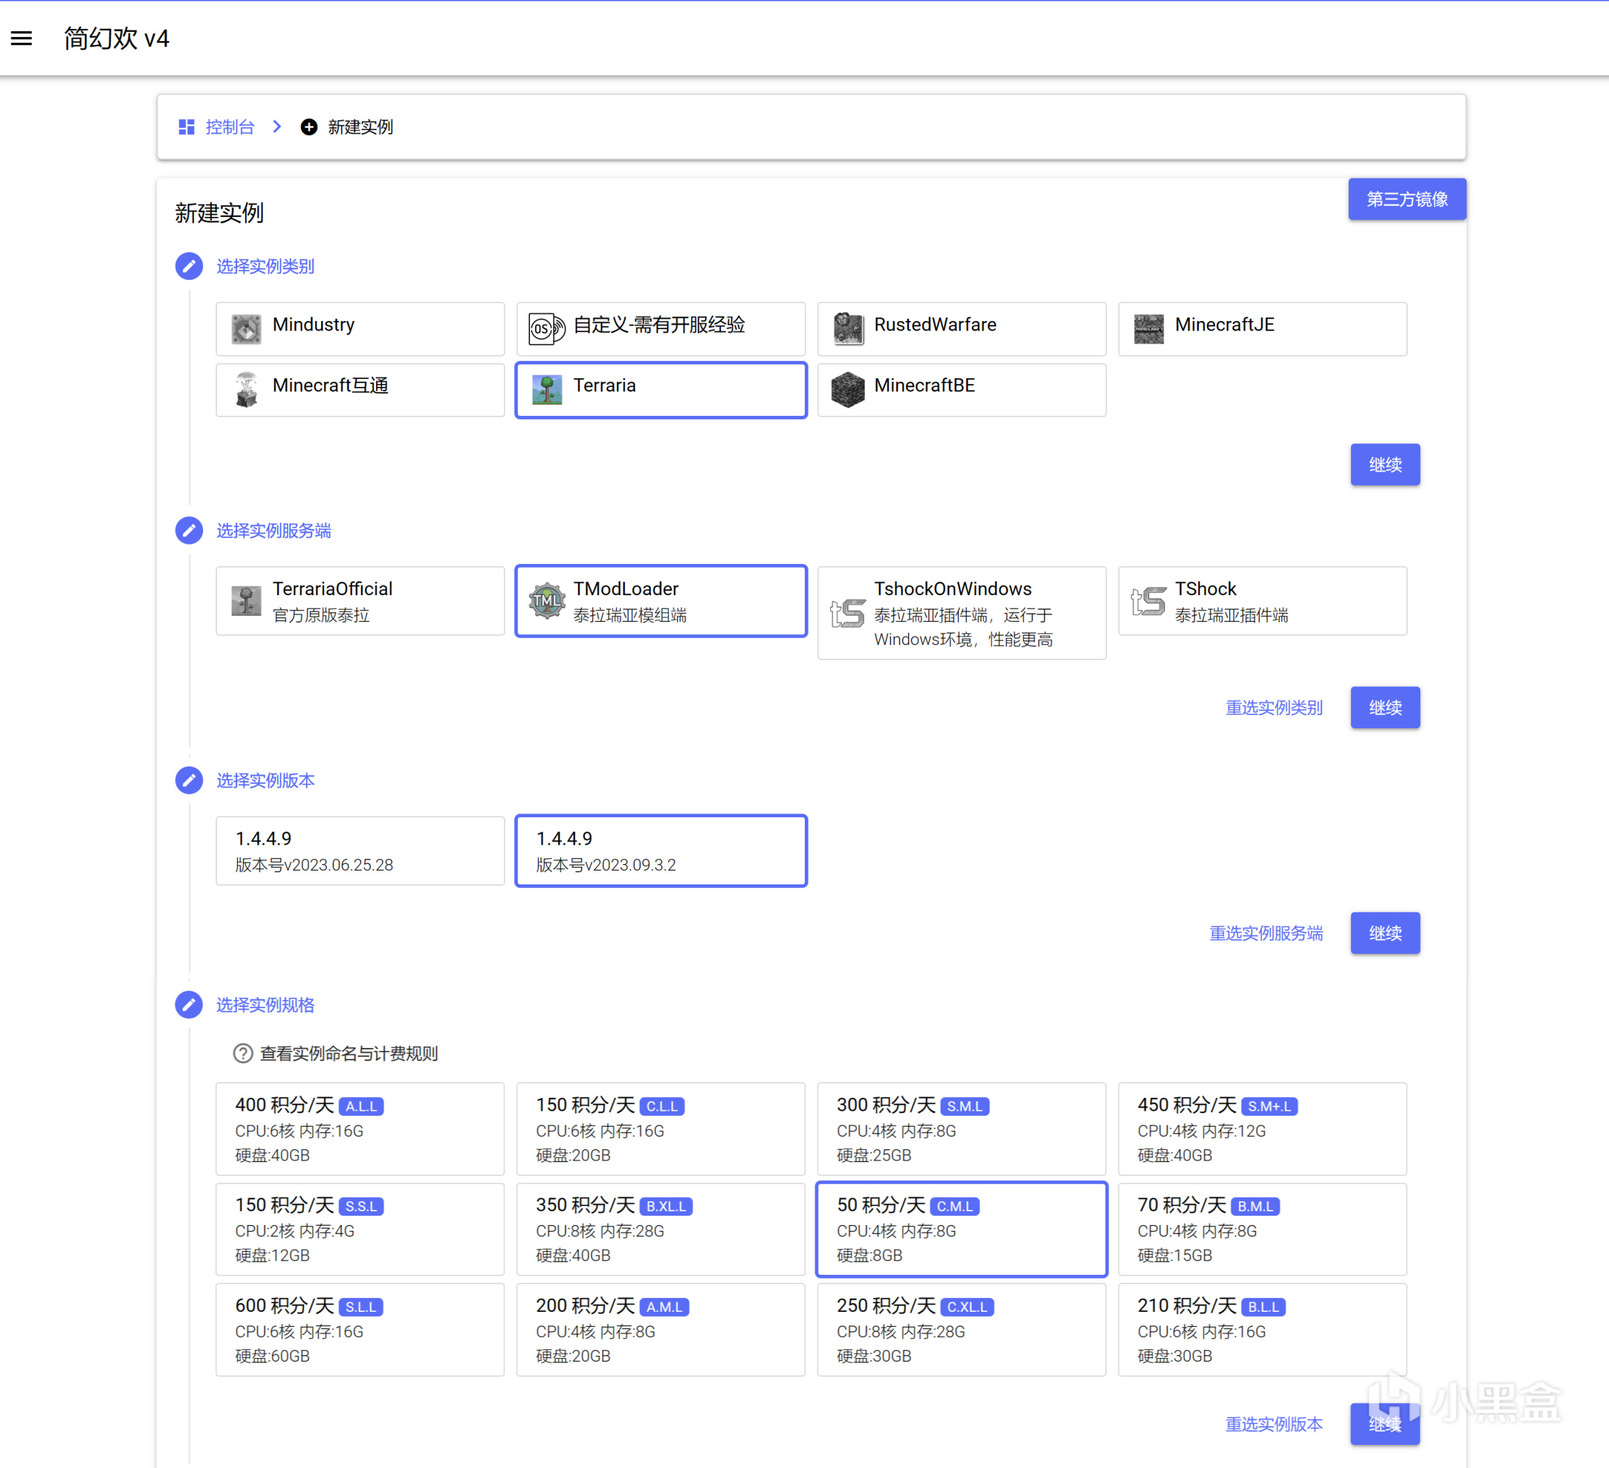
Task: Open 第三方镜像 third-party images
Action: point(1407,199)
